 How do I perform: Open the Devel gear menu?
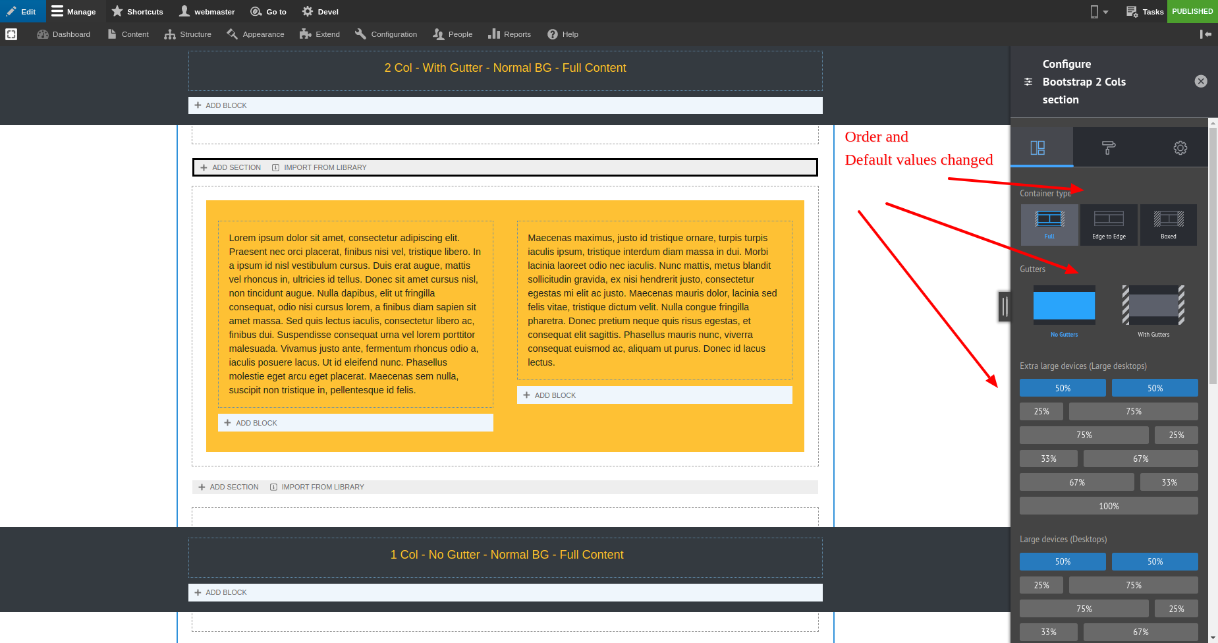[x=320, y=11]
